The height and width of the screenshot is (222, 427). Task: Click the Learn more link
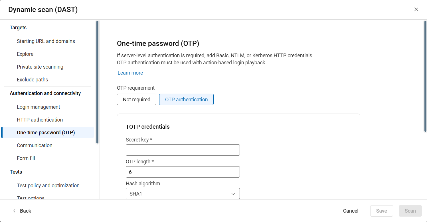pyautogui.click(x=130, y=73)
